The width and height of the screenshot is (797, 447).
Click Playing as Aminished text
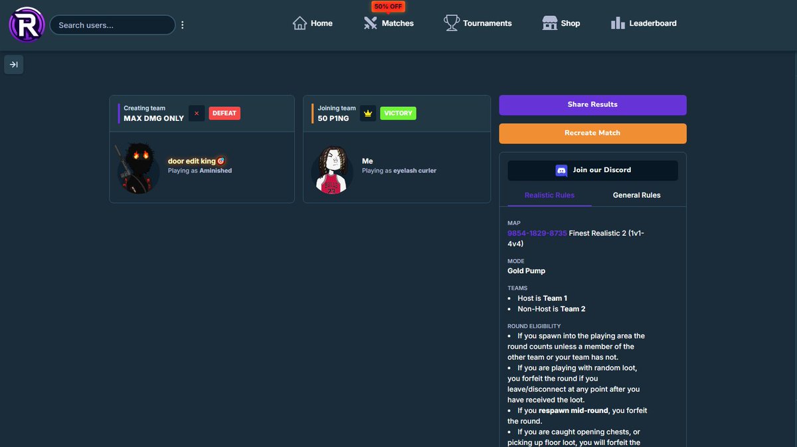point(200,171)
